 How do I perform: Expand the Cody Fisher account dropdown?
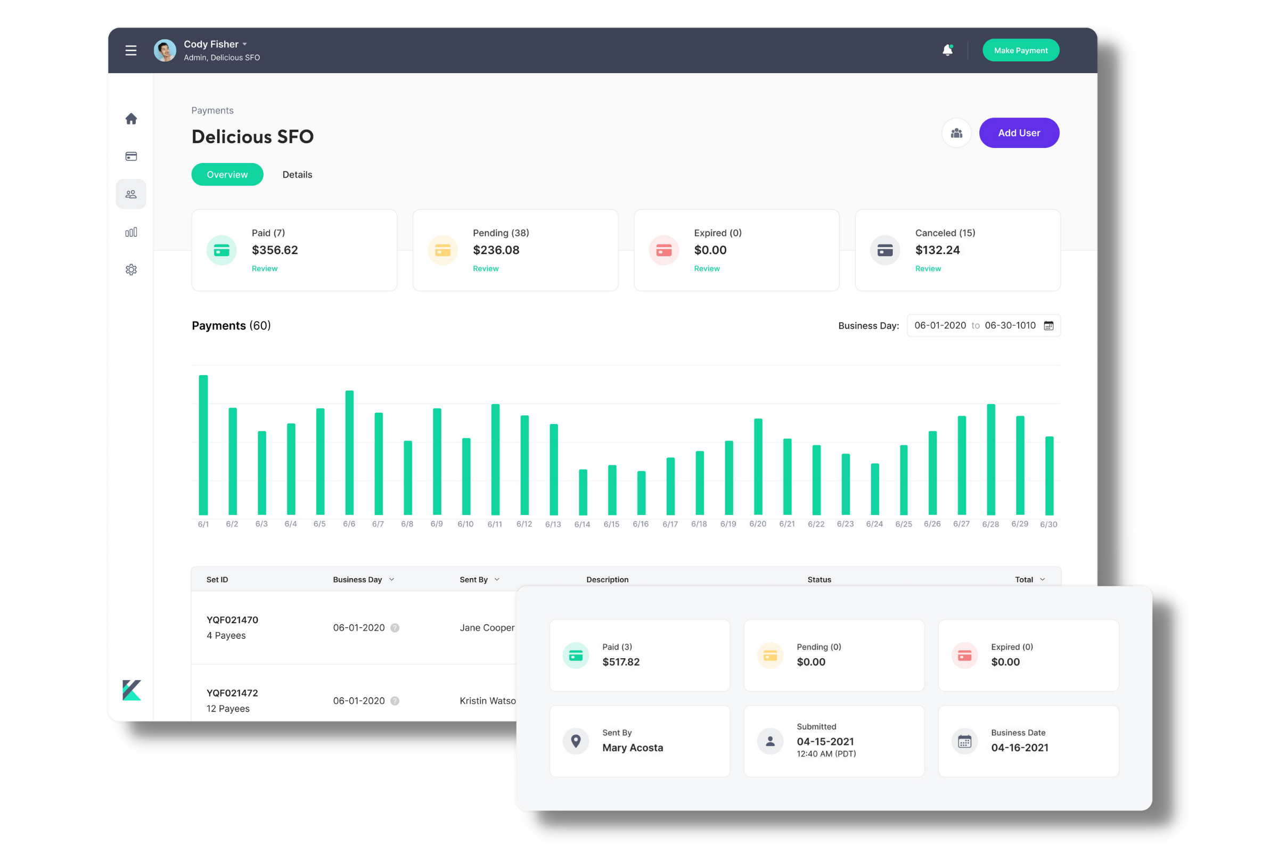(244, 44)
